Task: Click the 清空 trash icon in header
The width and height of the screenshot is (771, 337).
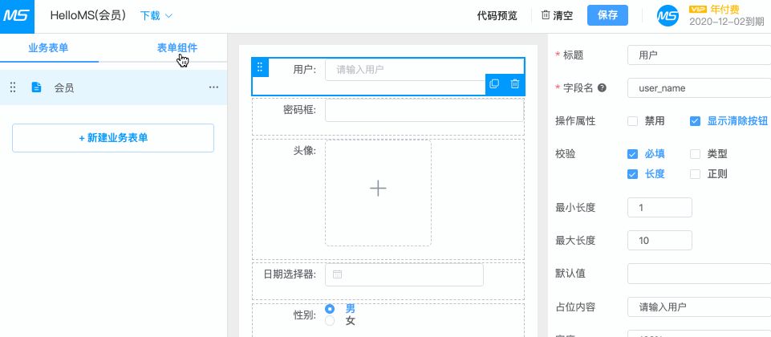Action: pyautogui.click(x=546, y=15)
